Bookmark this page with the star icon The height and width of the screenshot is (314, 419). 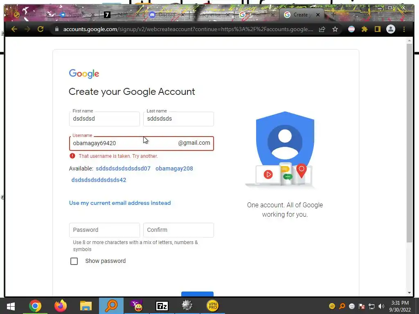tap(335, 29)
